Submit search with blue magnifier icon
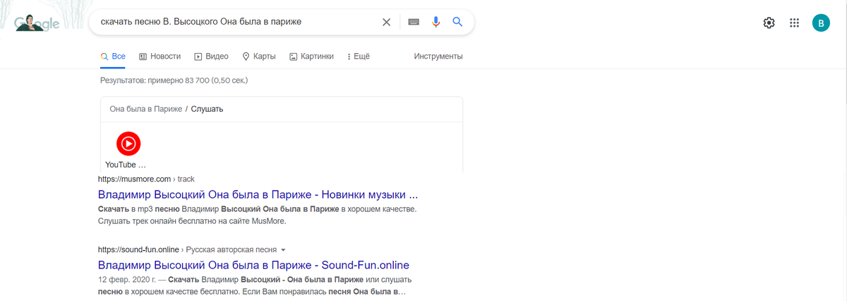 [x=457, y=22]
